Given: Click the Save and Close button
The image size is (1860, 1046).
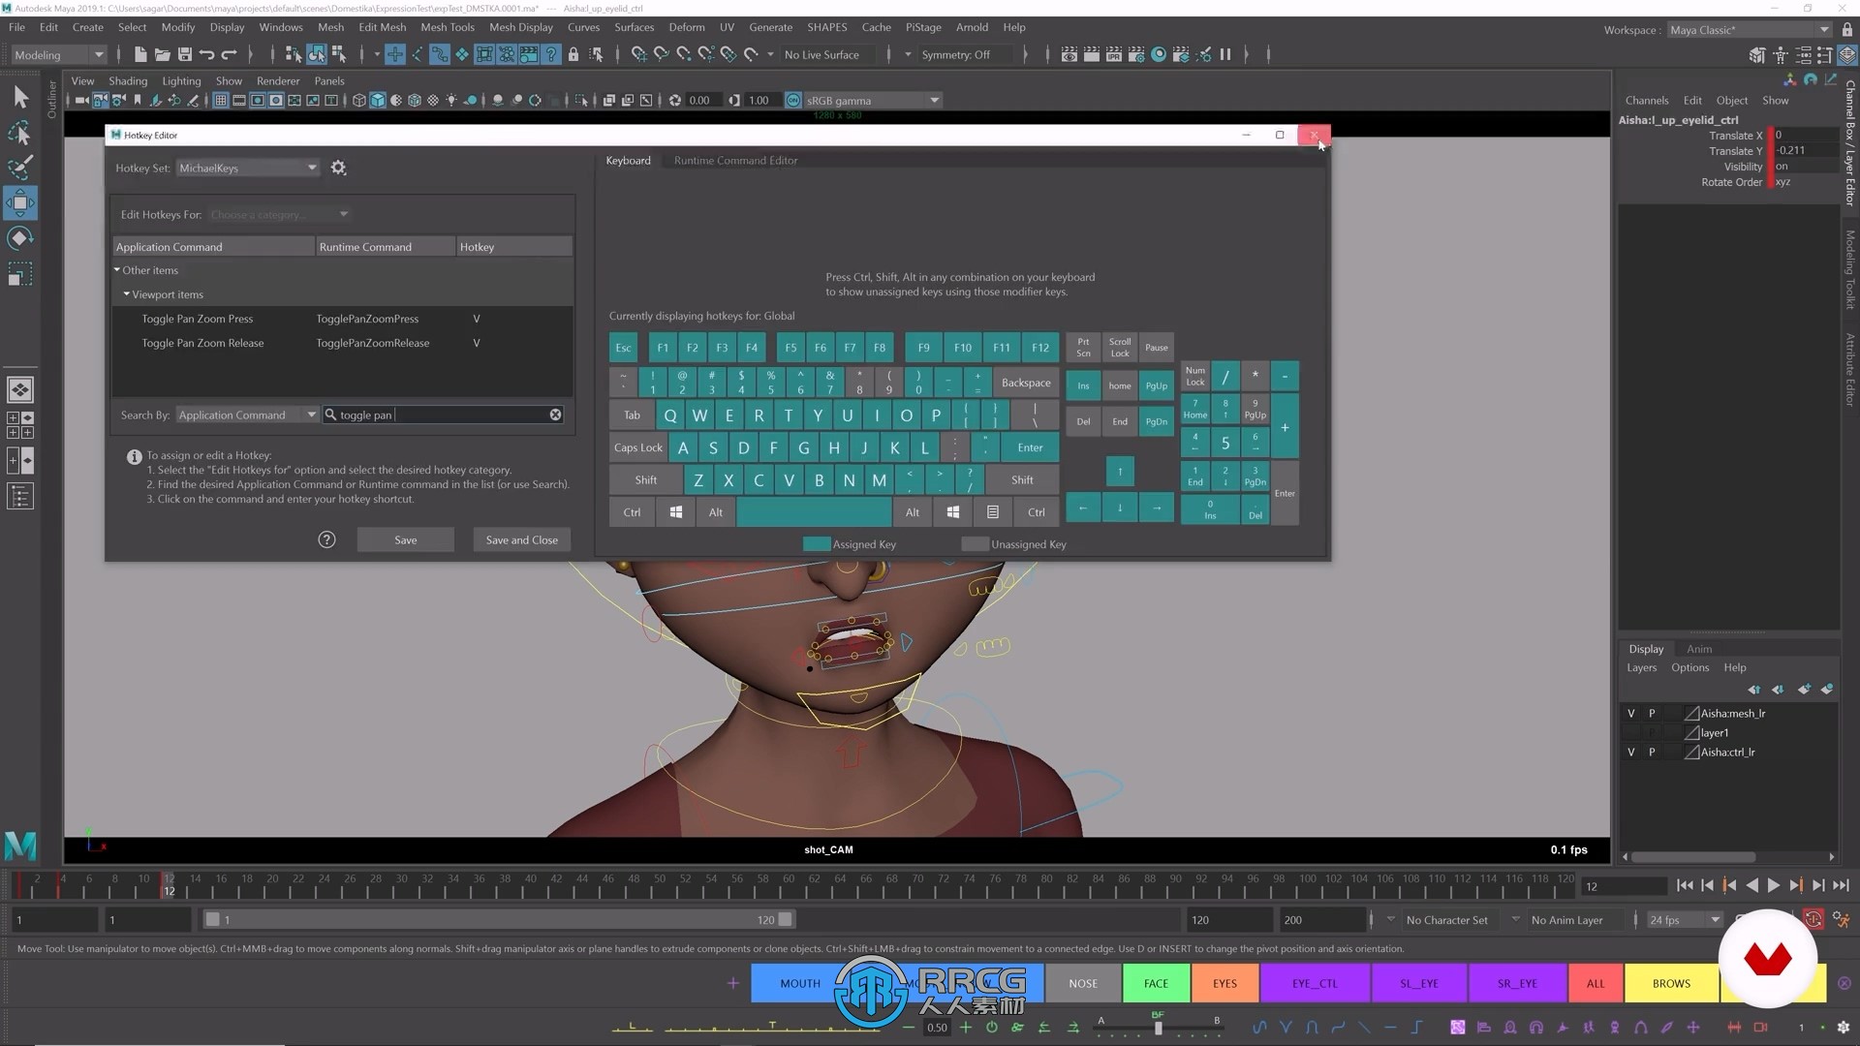Looking at the screenshot, I should tap(522, 538).
